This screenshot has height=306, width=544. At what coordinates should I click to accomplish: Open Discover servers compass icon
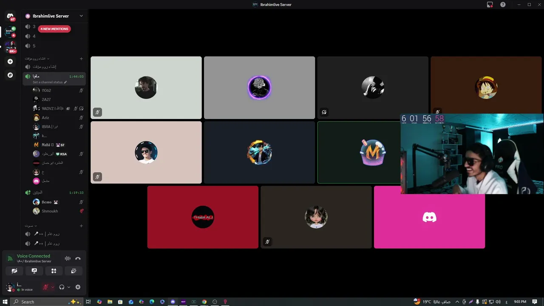click(10, 75)
